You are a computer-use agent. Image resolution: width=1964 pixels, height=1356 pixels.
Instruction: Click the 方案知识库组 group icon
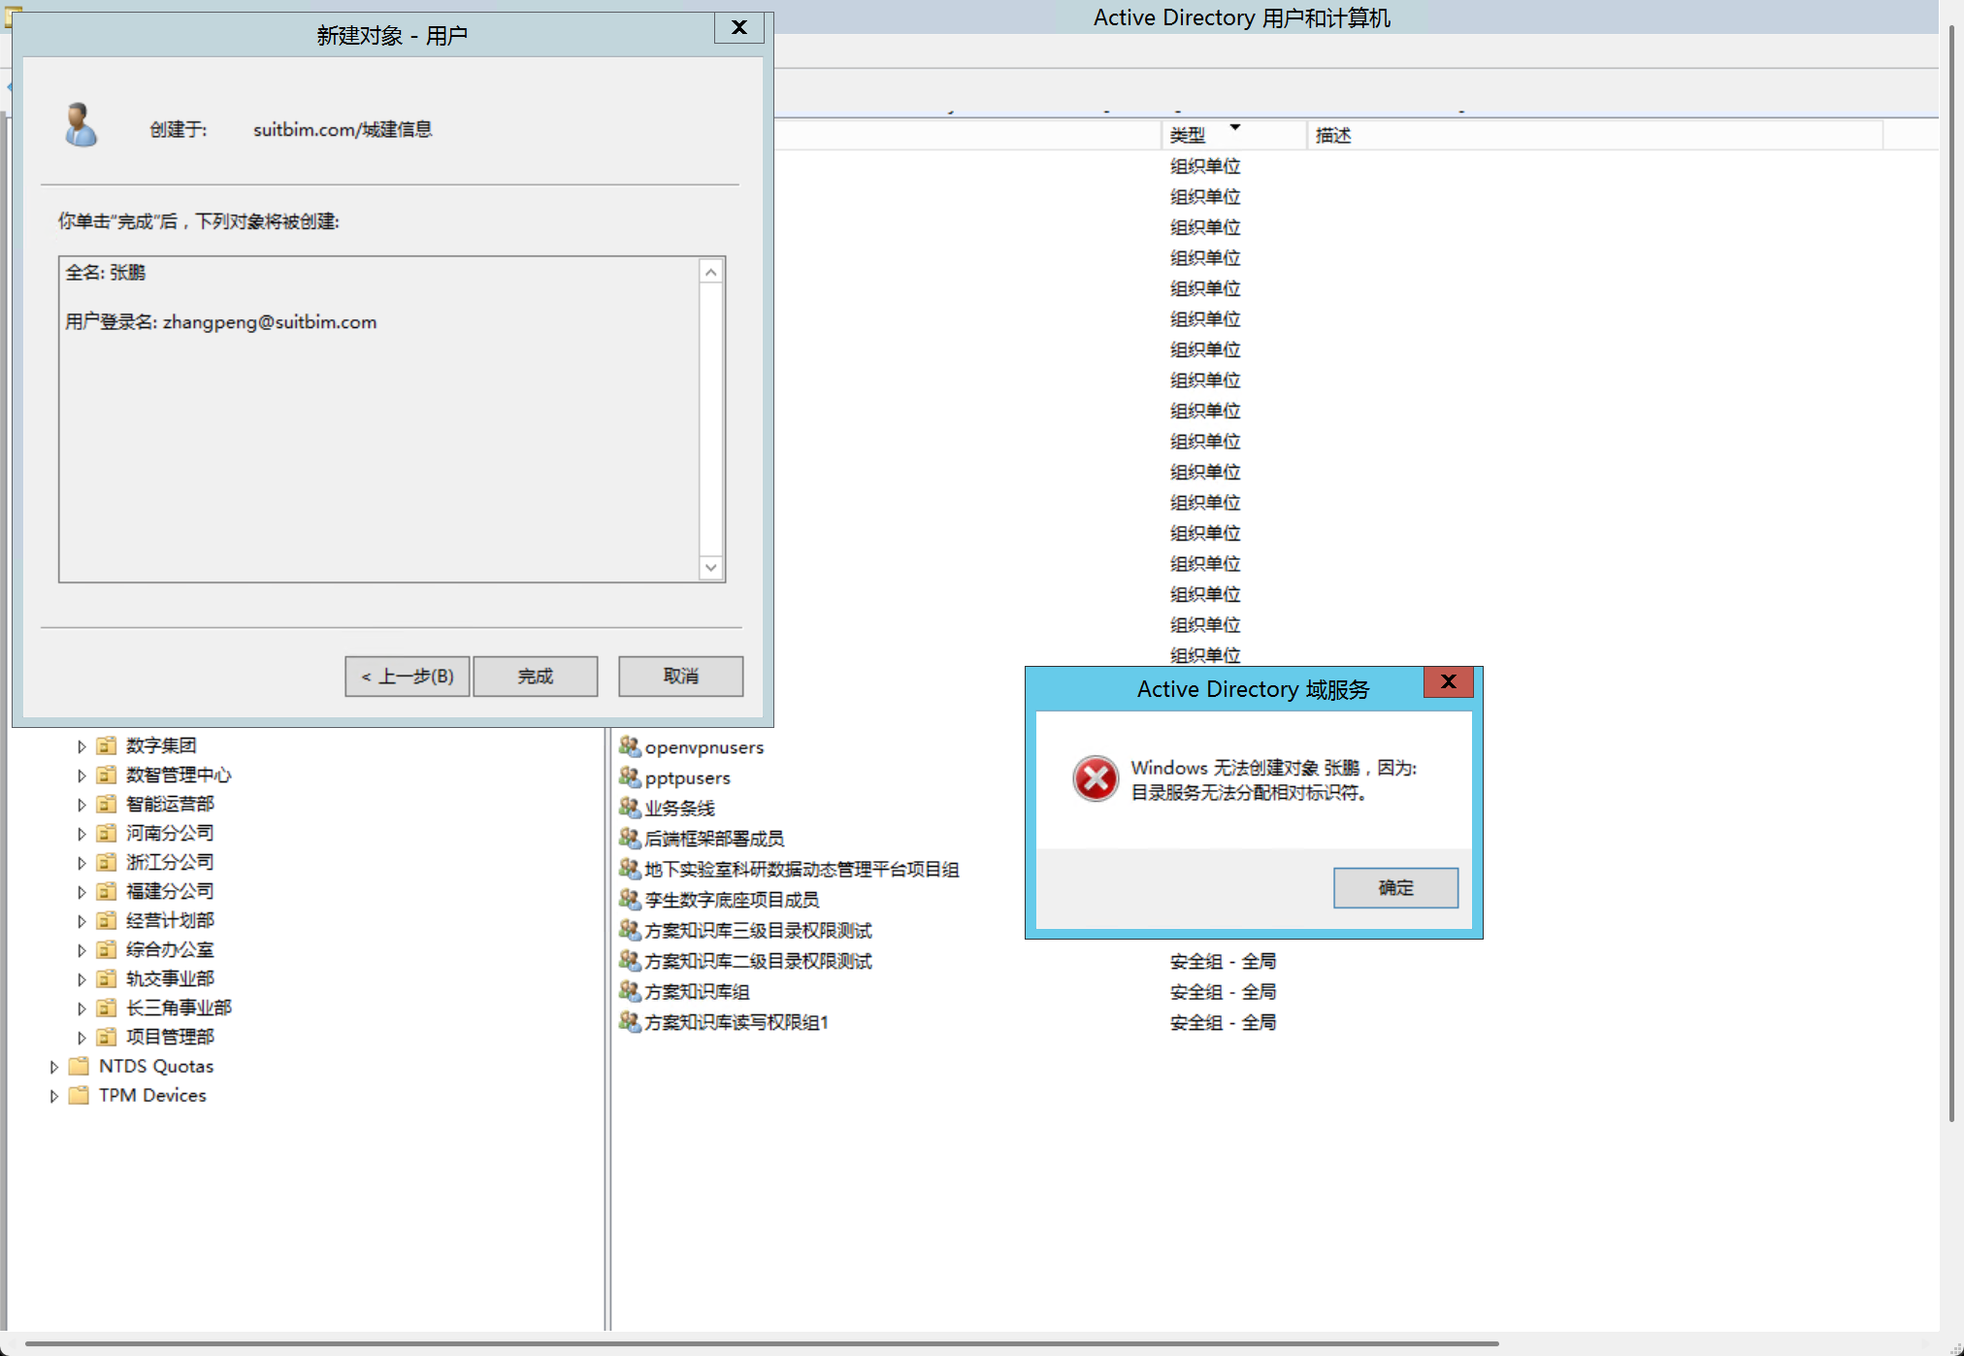[630, 991]
